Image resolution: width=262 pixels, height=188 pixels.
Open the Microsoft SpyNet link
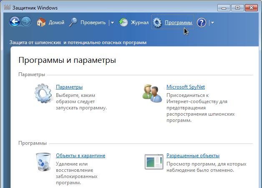tap(186, 87)
